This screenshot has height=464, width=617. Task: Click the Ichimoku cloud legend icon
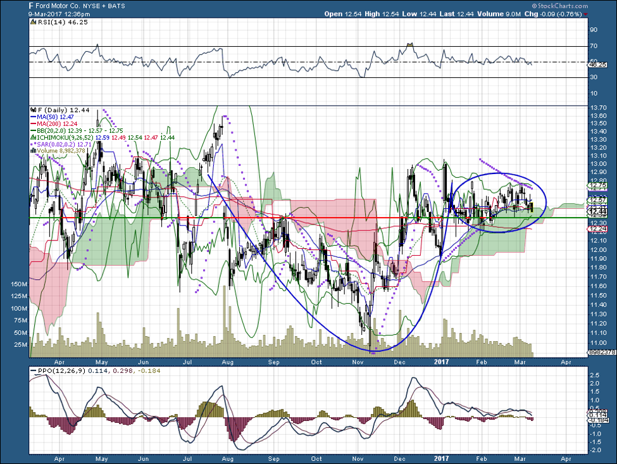click(34, 138)
